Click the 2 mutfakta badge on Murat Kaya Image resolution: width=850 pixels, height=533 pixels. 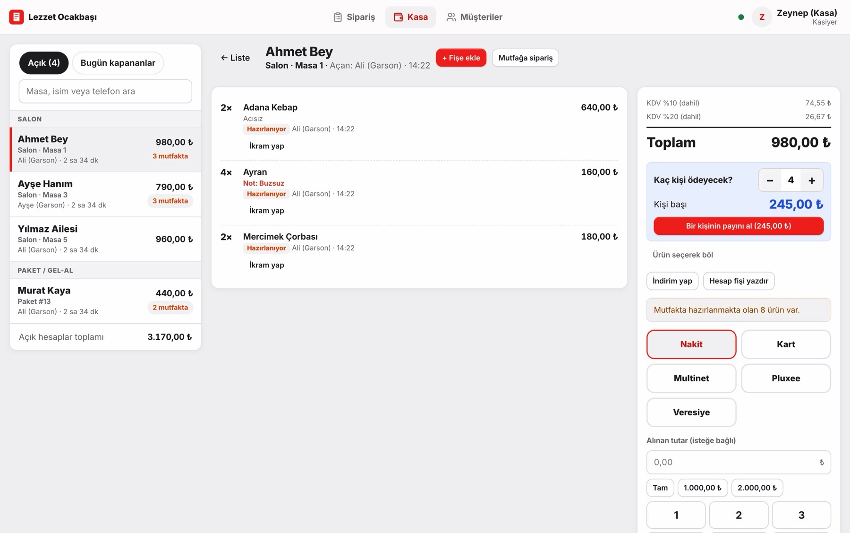tap(170, 308)
